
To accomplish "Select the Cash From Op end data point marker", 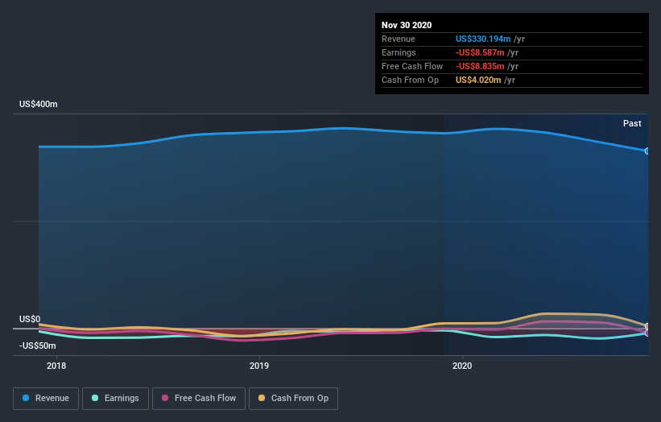I will 647,326.
